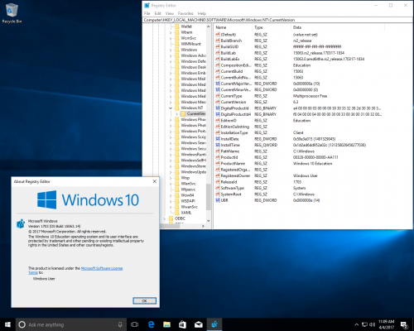This screenshot has width=414, height=331.
Task: Open Task View from the taskbar
Action: coord(134,324)
